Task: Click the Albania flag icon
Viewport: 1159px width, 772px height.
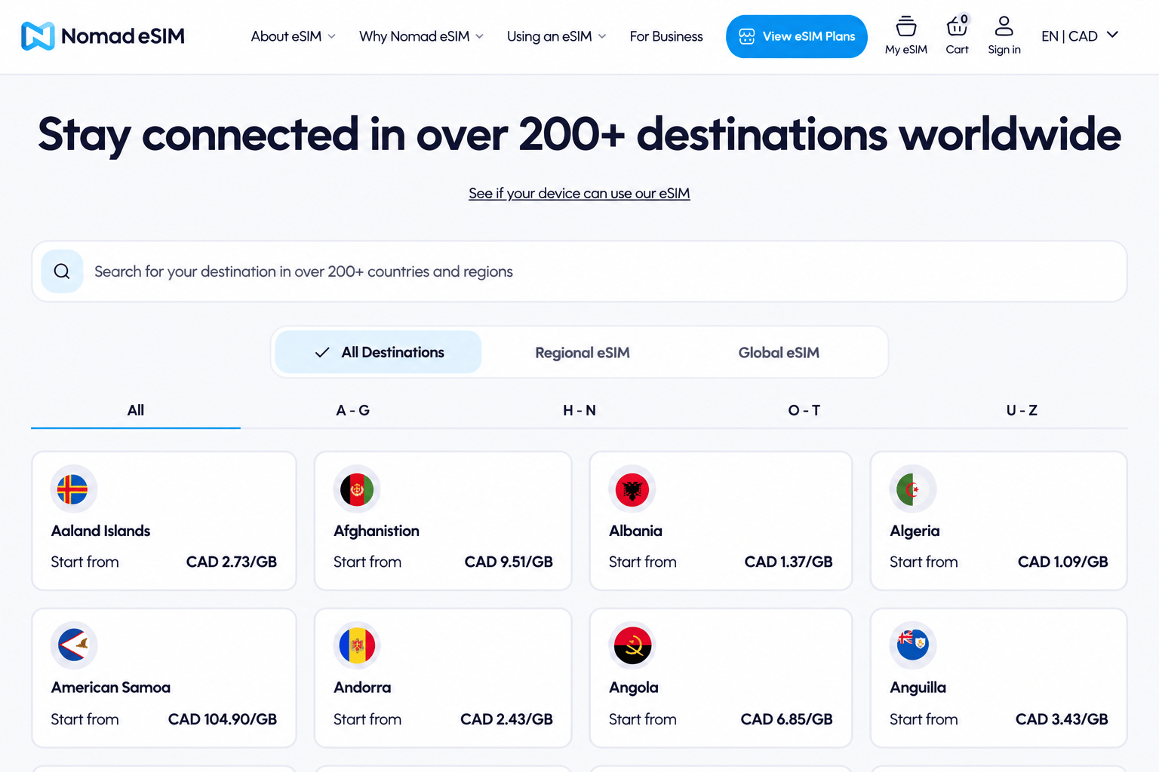Action: tap(632, 490)
